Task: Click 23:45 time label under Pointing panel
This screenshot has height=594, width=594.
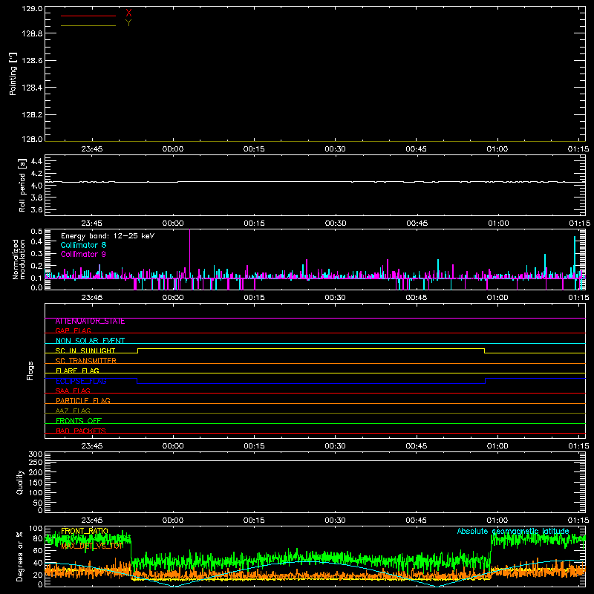Action: click(x=91, y=149)
